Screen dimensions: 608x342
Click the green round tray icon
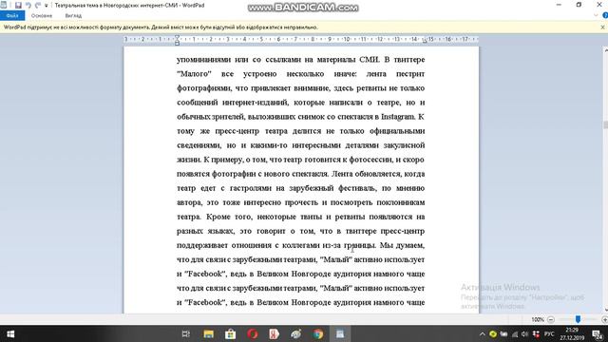point(493,333)
